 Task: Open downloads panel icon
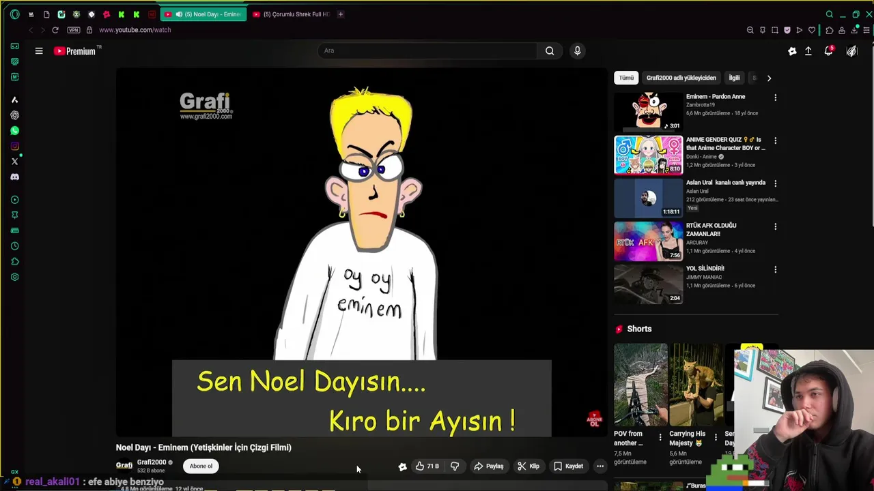coord(854,30)
